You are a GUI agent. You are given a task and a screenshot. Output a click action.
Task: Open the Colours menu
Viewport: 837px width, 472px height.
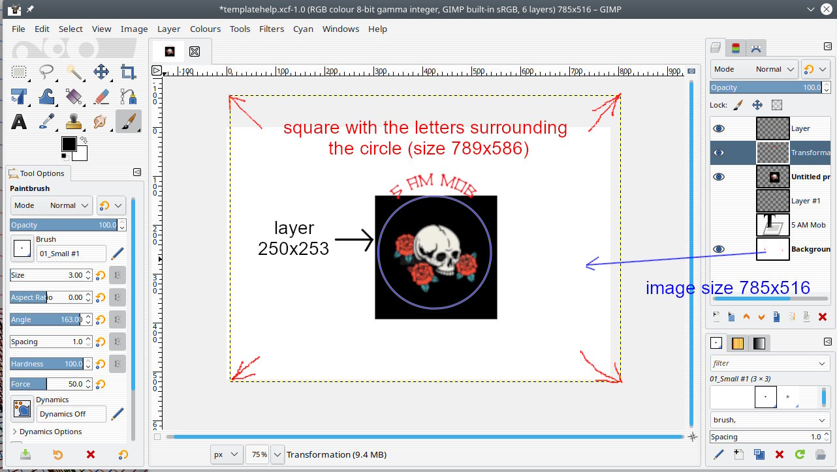click(205, 29)
